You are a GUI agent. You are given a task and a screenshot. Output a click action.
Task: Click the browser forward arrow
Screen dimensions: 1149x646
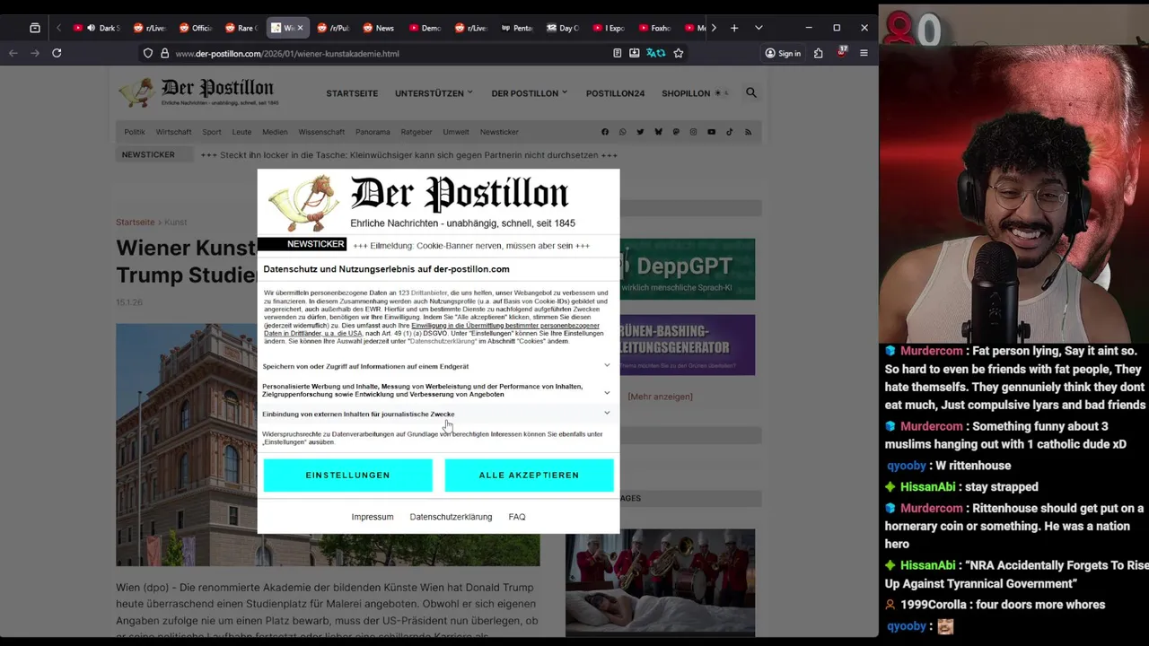click(x=35, y=53)
